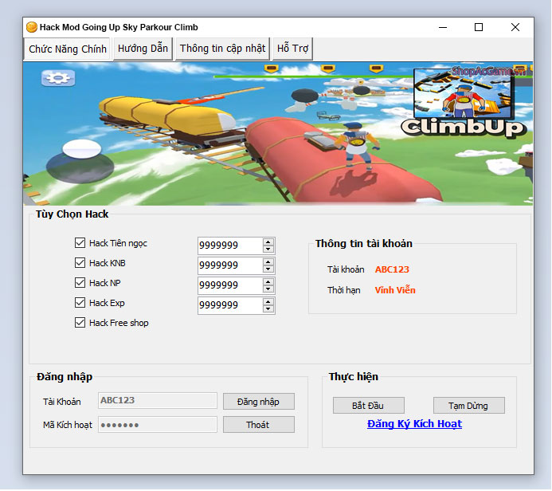Click the Đăng nhập button
552x491 pixels.
pyautogui.click(x=258, y=402)
